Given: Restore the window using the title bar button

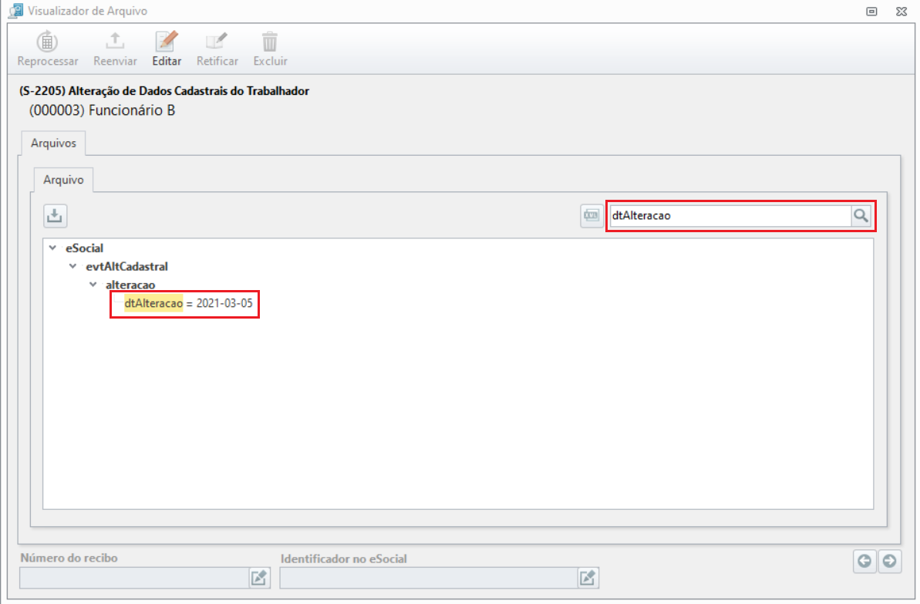Looking at the screenshot, I should tap(872, 11).
